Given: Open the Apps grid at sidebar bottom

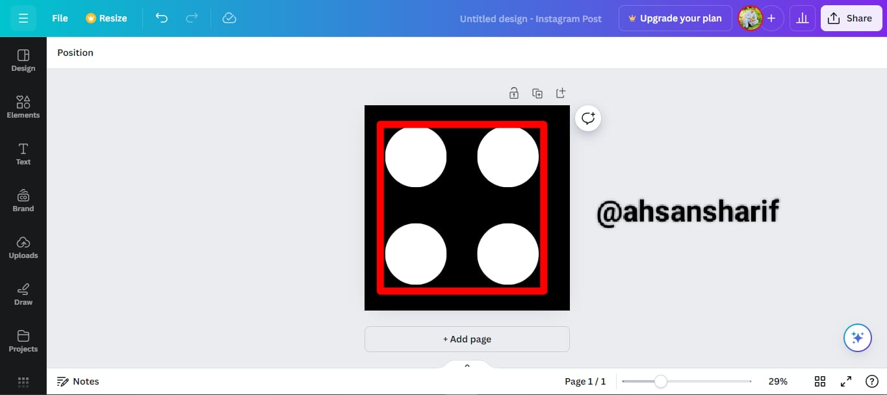Looking at the screenshot, I should [23, 382].
